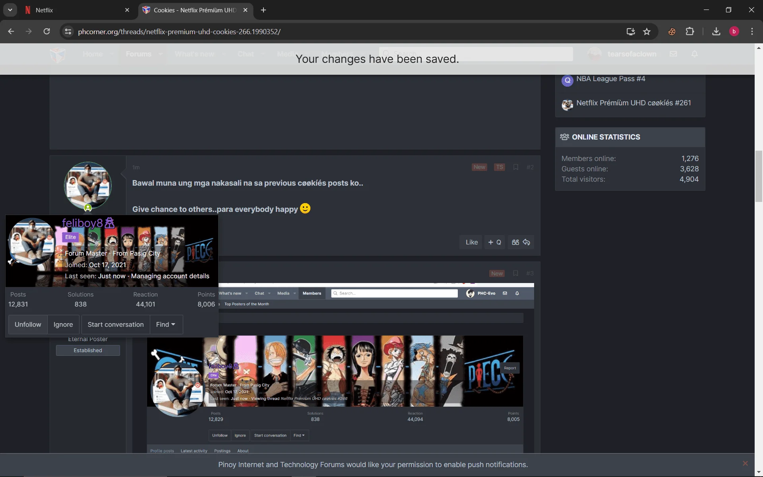763x477 pixels.
Task: Restore down the browser window
Action: [x=728, y=10]
